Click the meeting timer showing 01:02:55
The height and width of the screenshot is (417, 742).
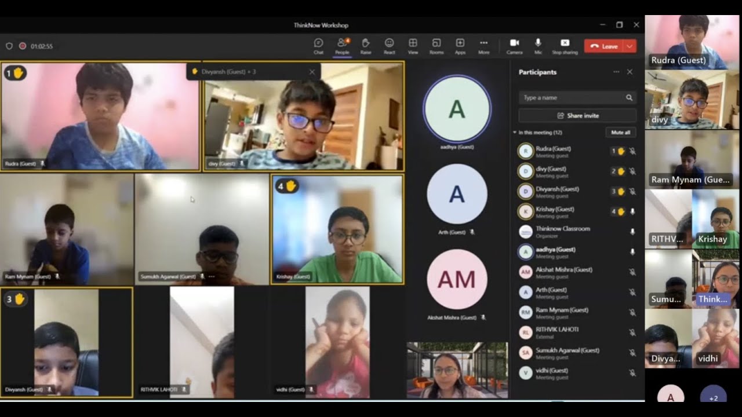42,46
